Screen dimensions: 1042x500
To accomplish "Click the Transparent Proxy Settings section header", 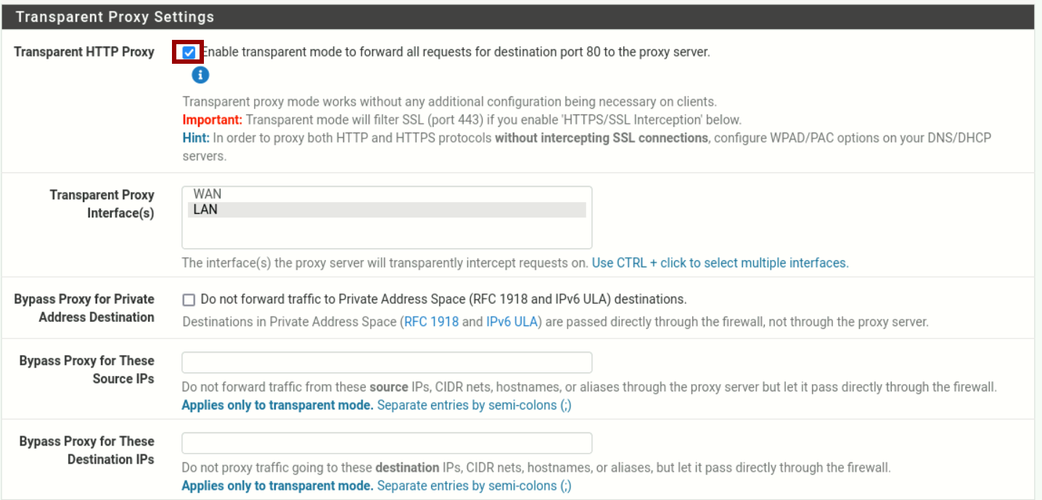I will pos(115,17).
